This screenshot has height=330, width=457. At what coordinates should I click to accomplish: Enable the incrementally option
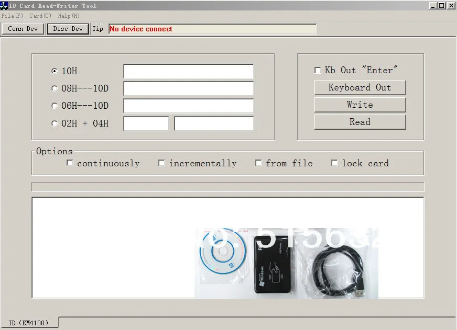tap(161, 163)
